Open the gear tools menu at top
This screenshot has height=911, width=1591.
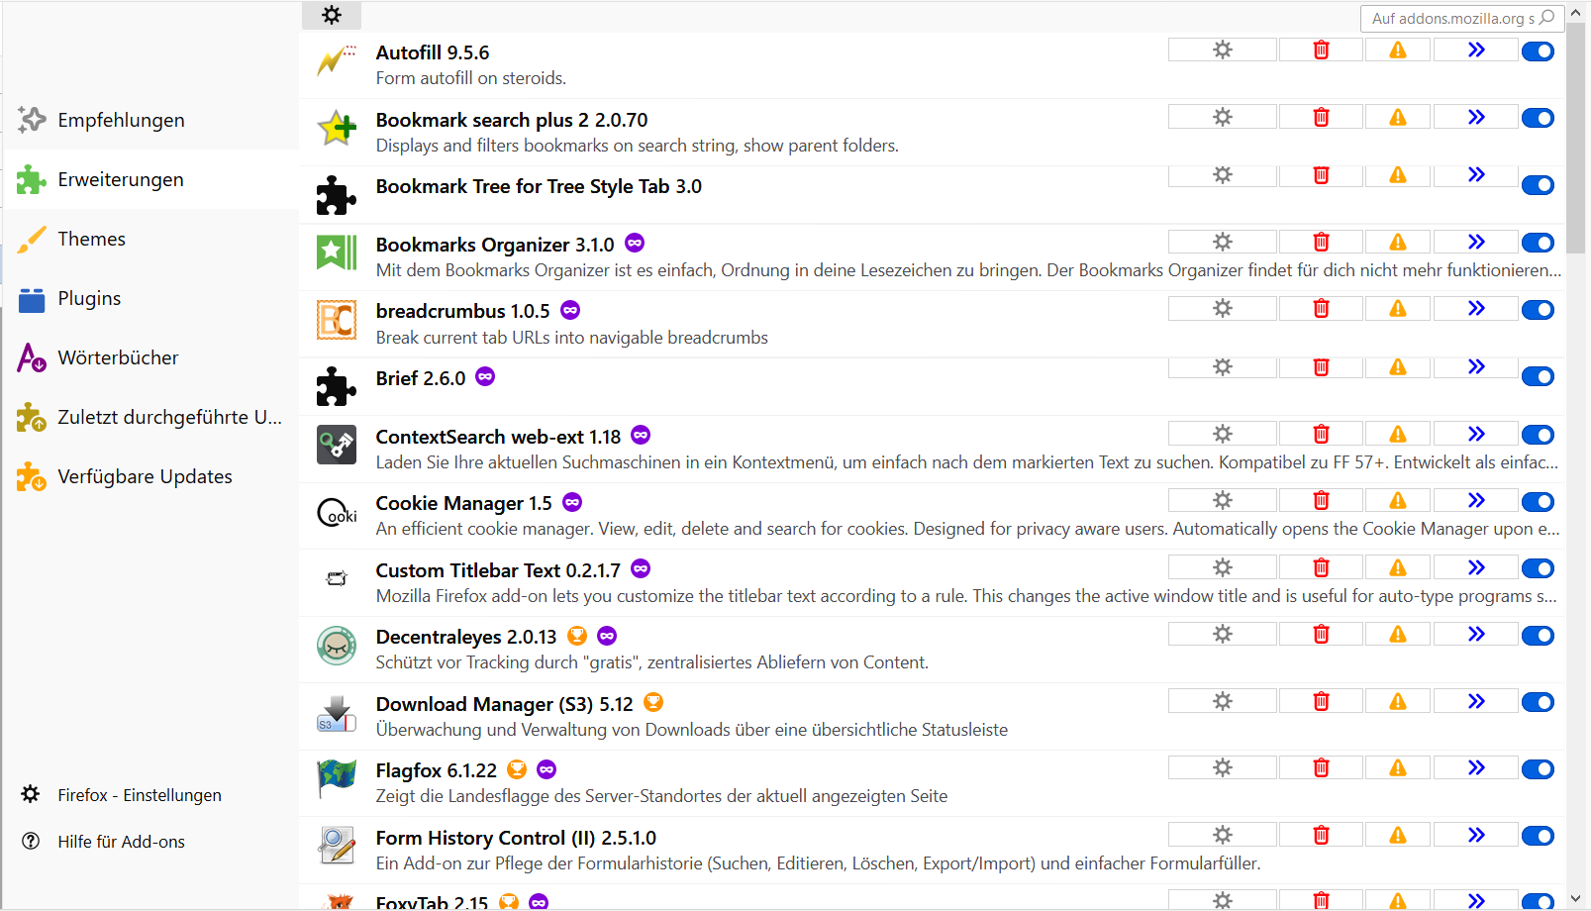(332, 15)
